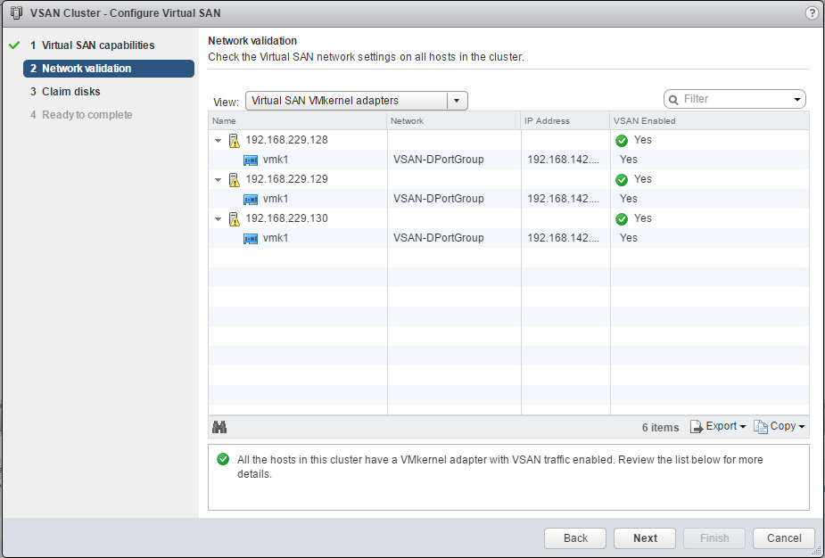825x558 pixels.
Task: Sort by the IP Address column header
Action: tap(565, 121)
